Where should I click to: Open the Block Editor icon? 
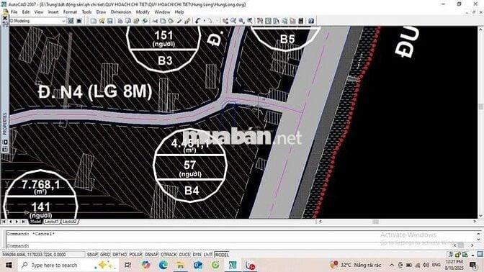(x=187, y=21)
